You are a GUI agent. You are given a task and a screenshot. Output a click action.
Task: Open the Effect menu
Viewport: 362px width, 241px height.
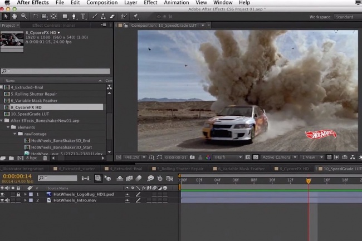click(x=150, y=3)
